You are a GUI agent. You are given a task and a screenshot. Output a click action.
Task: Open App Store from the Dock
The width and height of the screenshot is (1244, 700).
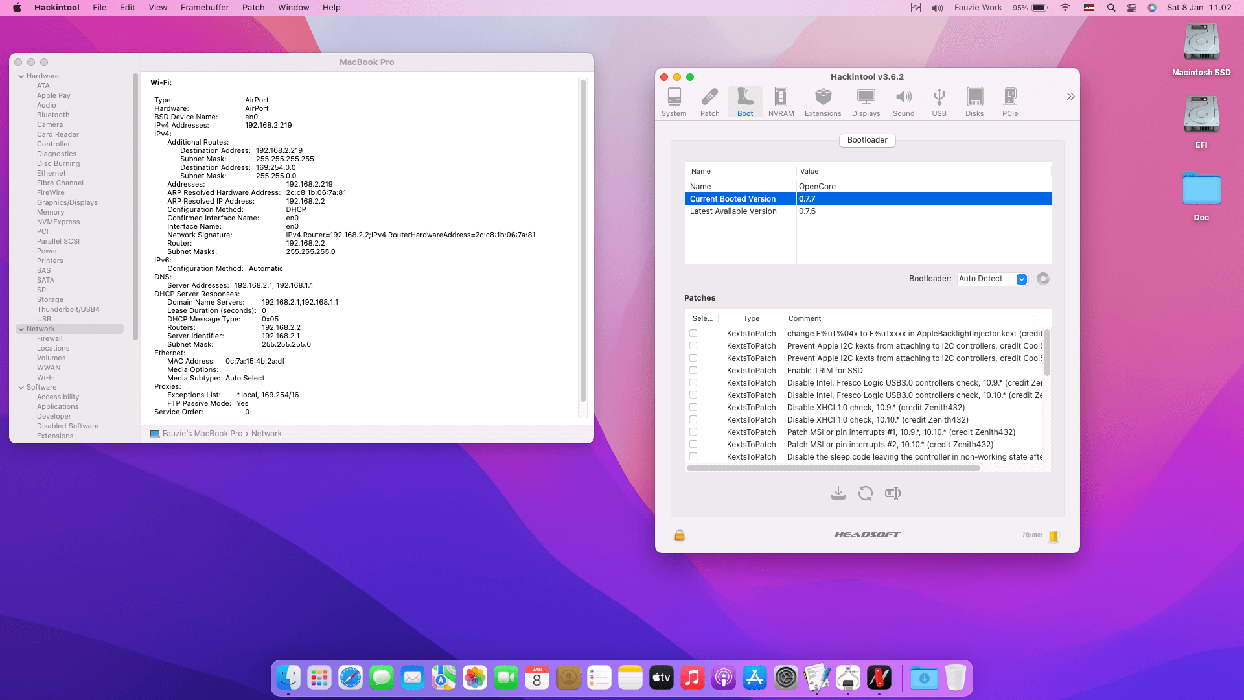tap(755, 678)
